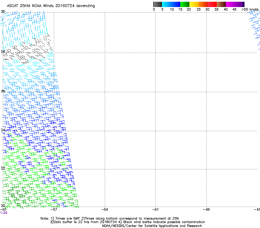Click the longitude label '-48' on the bottom axis

tap(206, 209)
